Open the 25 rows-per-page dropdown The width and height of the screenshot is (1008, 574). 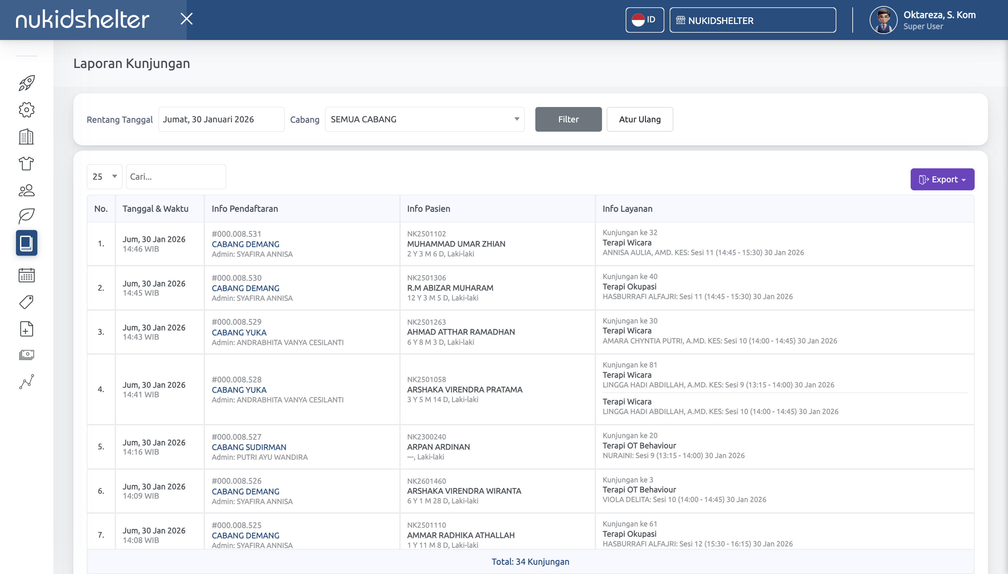click(x=104, y=177)
